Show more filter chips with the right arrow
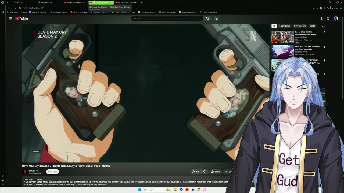Image resolution: width=344 pixels, height=193 pixels. [322, 26]
